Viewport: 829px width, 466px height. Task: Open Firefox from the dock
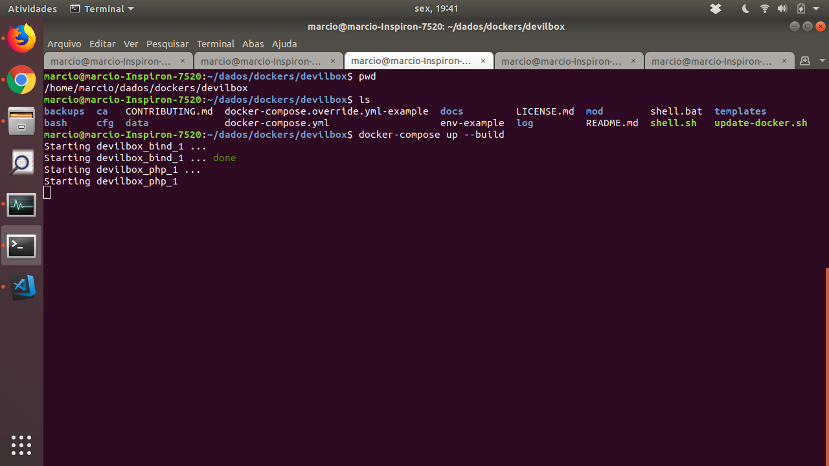click(x=21, y=38)
